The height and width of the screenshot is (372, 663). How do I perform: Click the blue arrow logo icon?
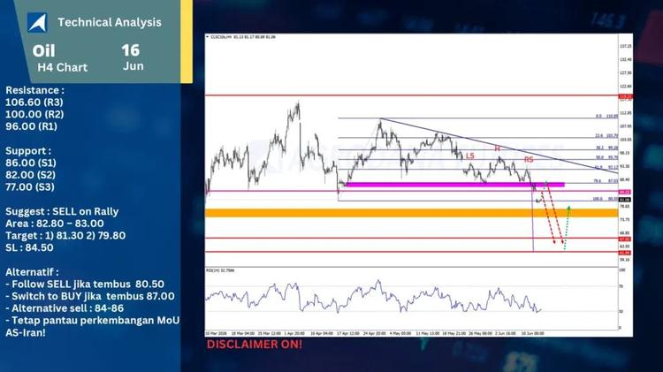(x=37, y=22)
